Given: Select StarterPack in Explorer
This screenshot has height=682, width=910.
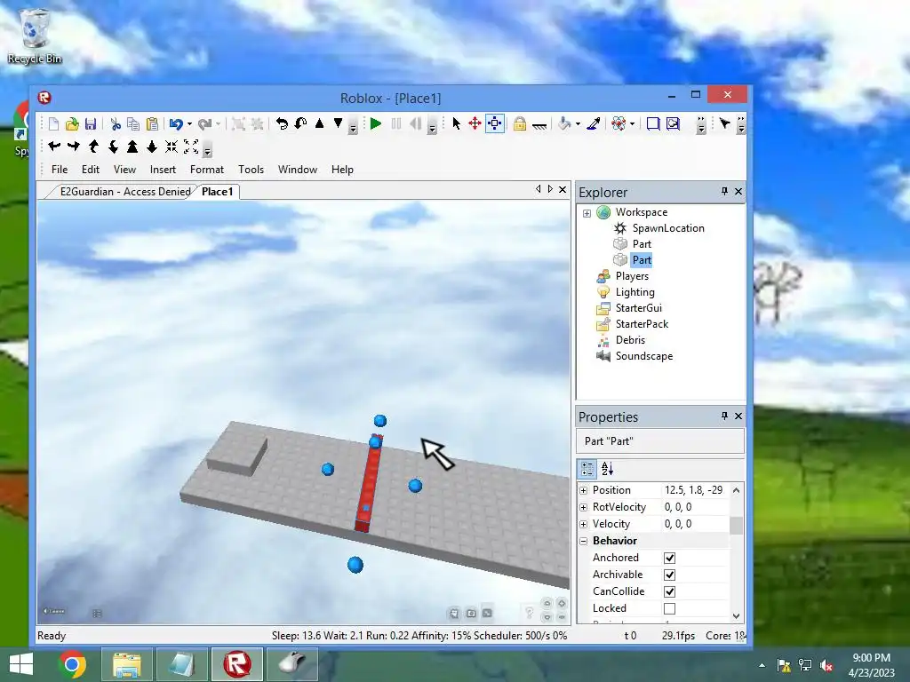Looking at the screenshot, I should coord(642,324).
